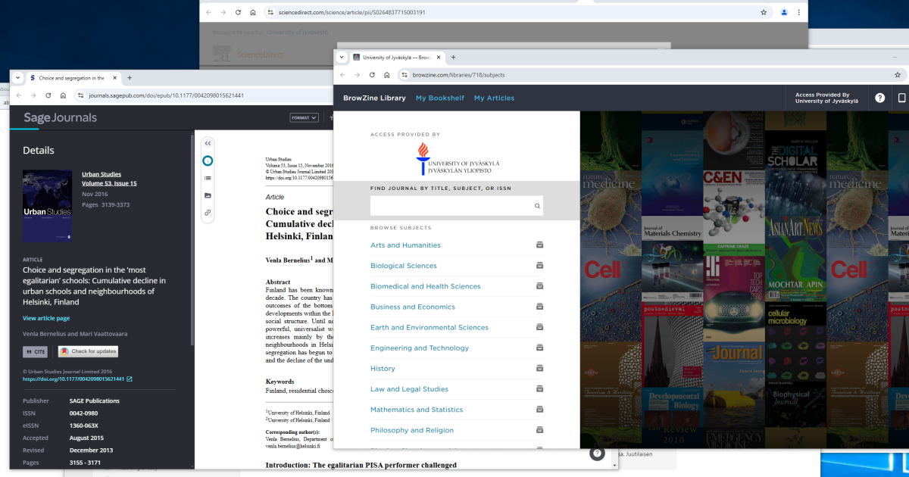
Task: Go back in the Sage Journals window
Action: pos(18,95)
